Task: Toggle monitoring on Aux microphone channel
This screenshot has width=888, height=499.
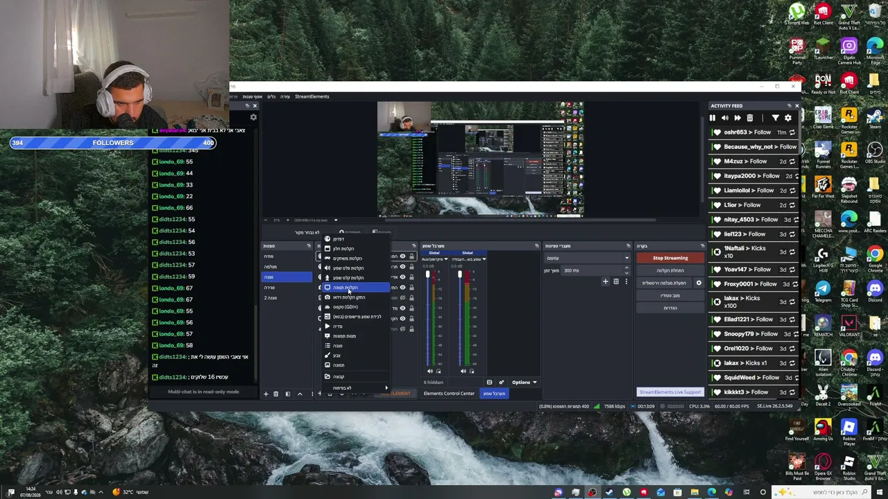Action: (438, 371)
